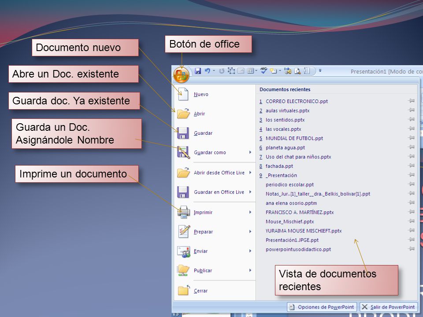Click the Print Preview magnifier icon
423x317 pixels.
[x=297, y=71]
